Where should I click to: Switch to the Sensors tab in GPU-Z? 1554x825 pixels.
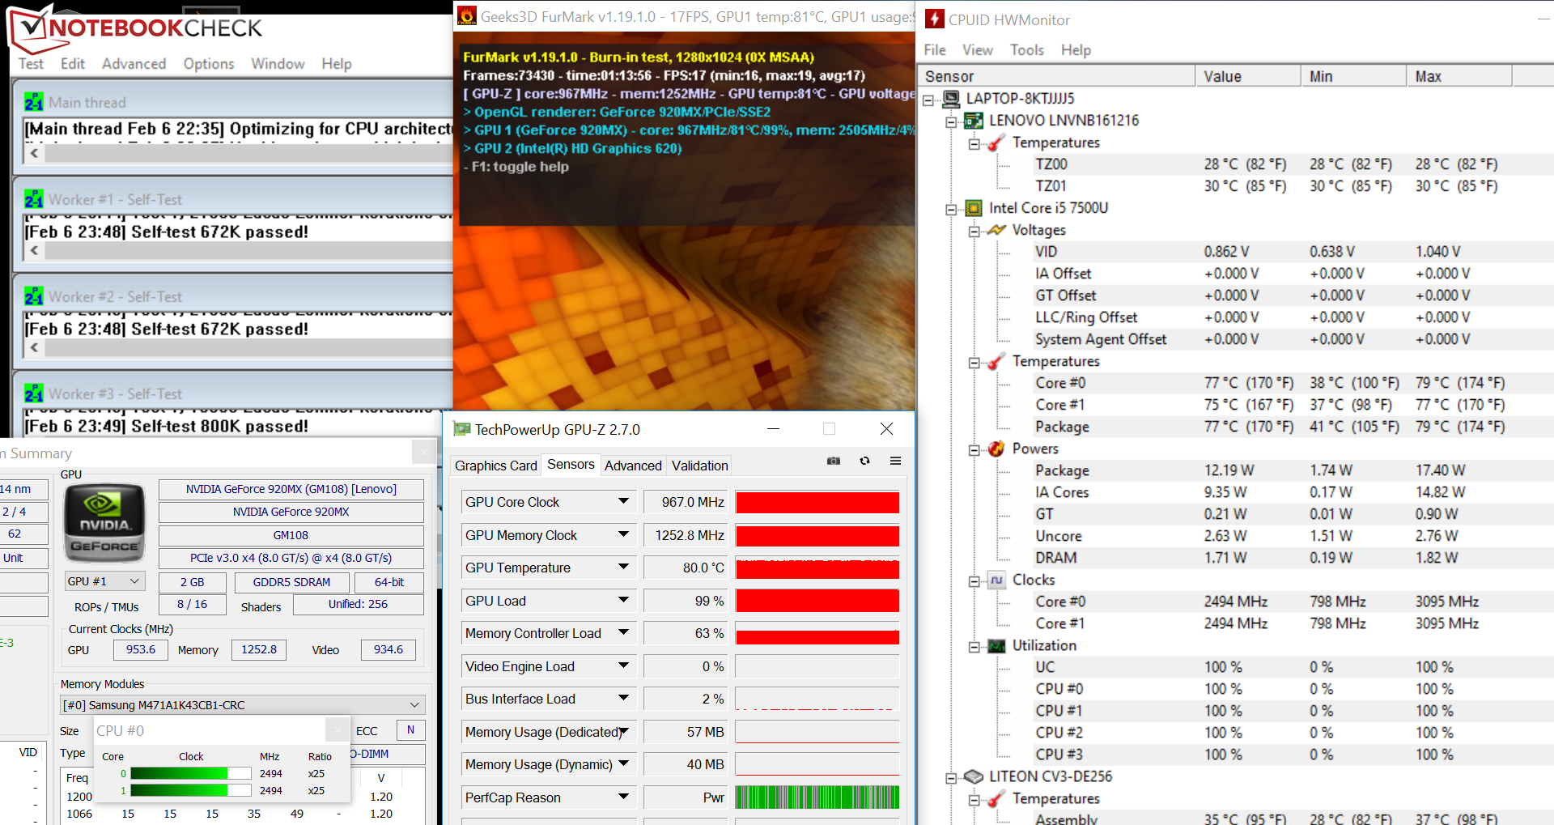click(571, 464)
